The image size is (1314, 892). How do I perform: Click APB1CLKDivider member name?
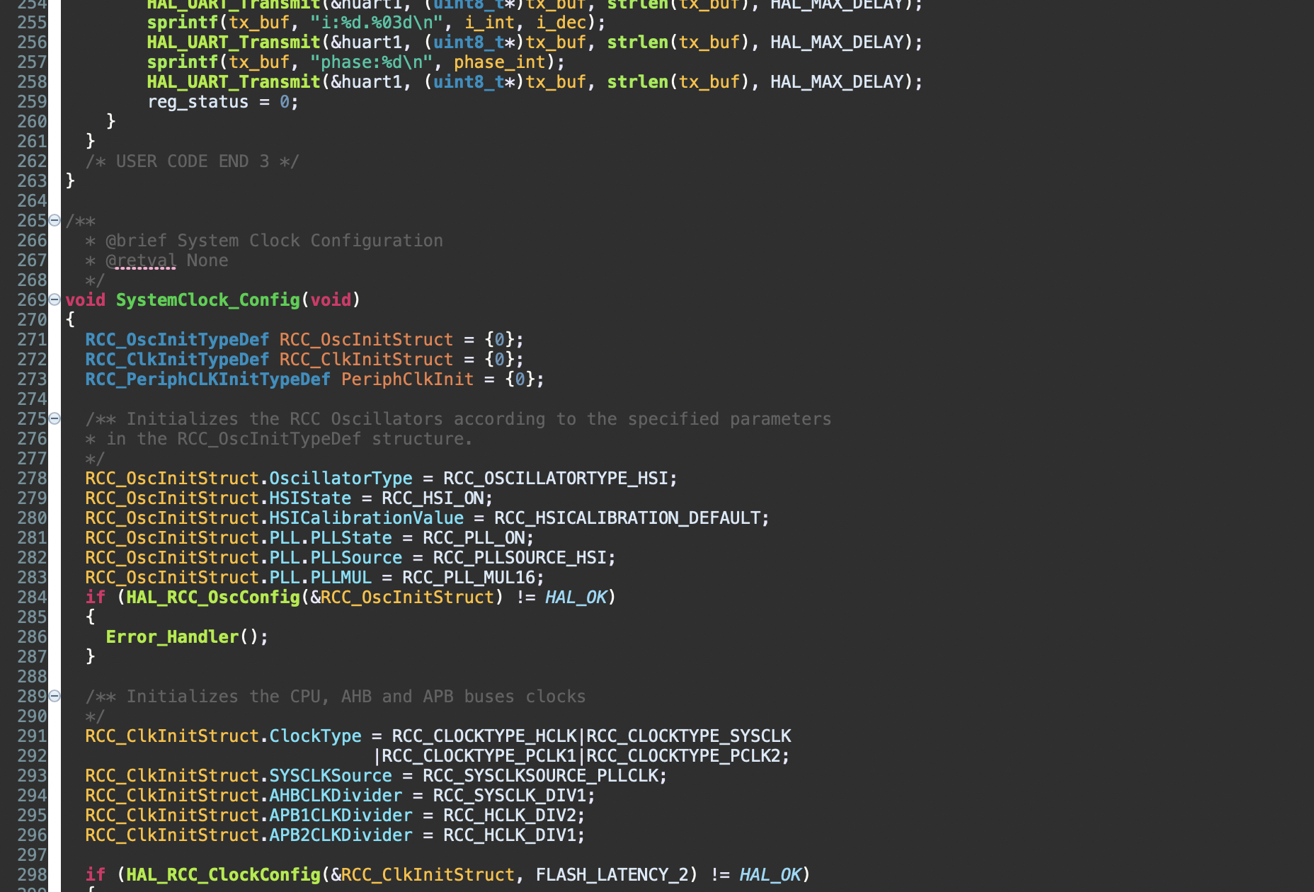click(x=341, y=816)
